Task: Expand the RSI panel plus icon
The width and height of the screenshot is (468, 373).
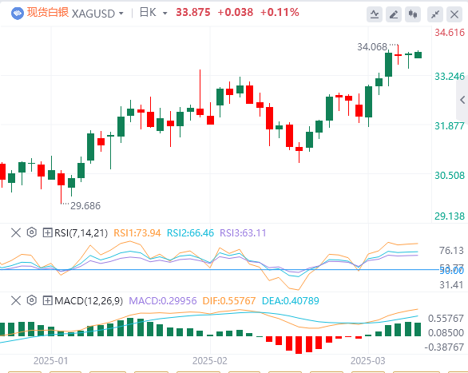Action: [47, 232]
